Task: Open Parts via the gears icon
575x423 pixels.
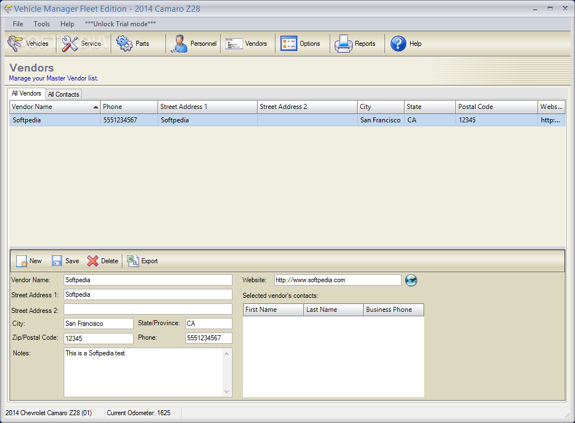Action: tap(124, 43)
